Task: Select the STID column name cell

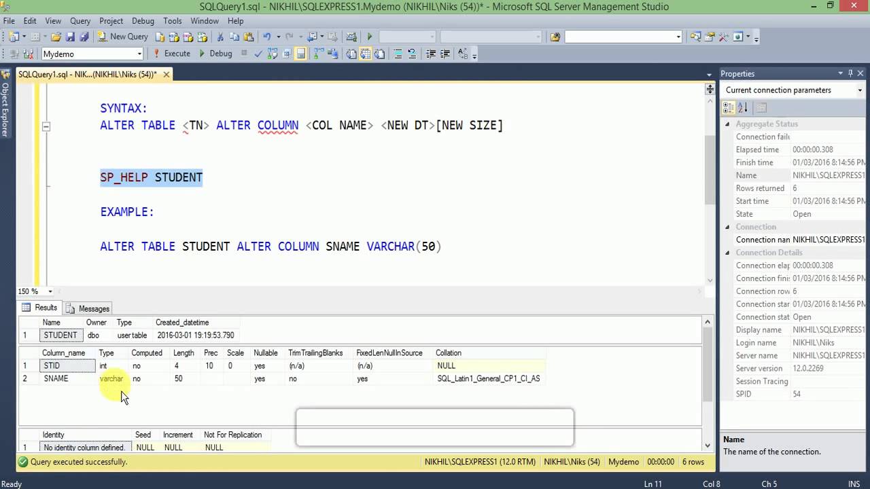Action: pyautogui.click(x=67, y=366)
